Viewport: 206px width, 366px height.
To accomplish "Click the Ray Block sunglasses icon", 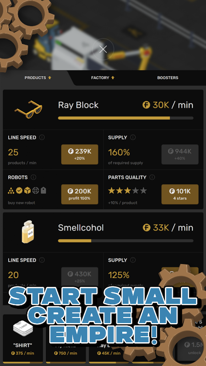I will point(29,109).
